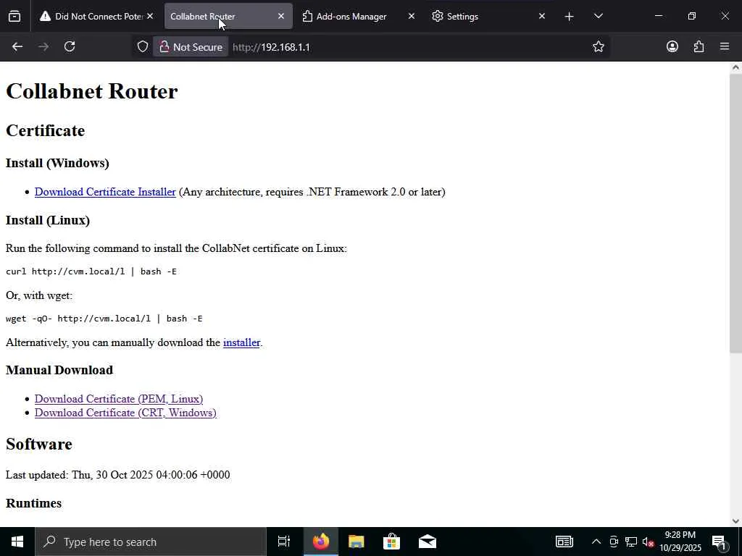
Task: Click the taskbar search box
Action: (x=151, y=542)
